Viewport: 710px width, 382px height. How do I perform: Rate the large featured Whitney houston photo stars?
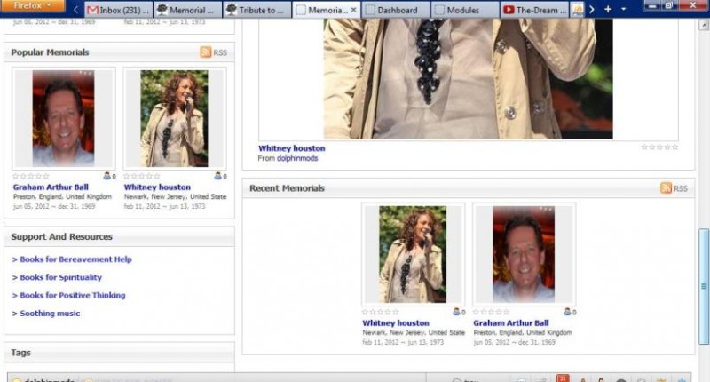tap(659, 147)
